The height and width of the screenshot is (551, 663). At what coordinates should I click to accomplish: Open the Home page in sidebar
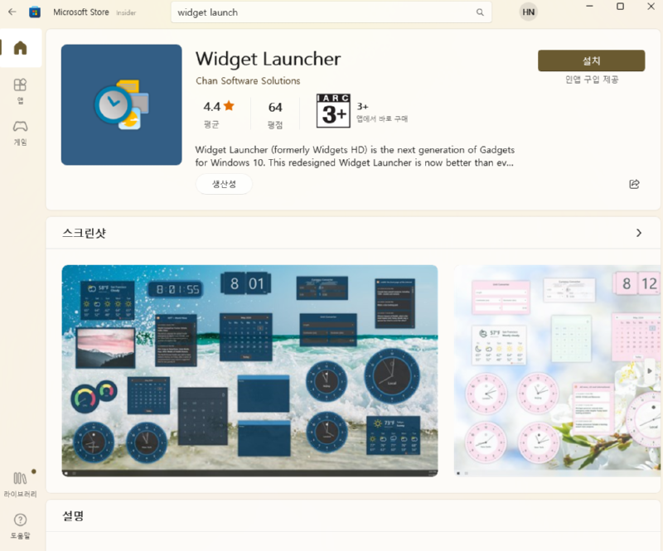pyautogui.click(x=20, y=48)
